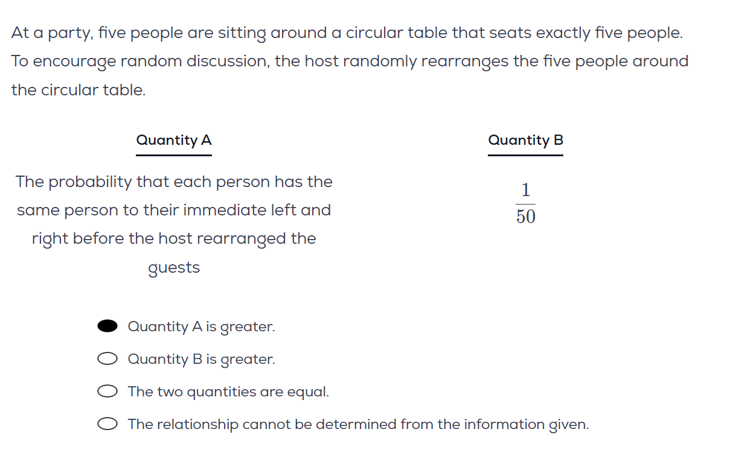Click the underlined 'Quantity B' heading

[x=525, y=141]
